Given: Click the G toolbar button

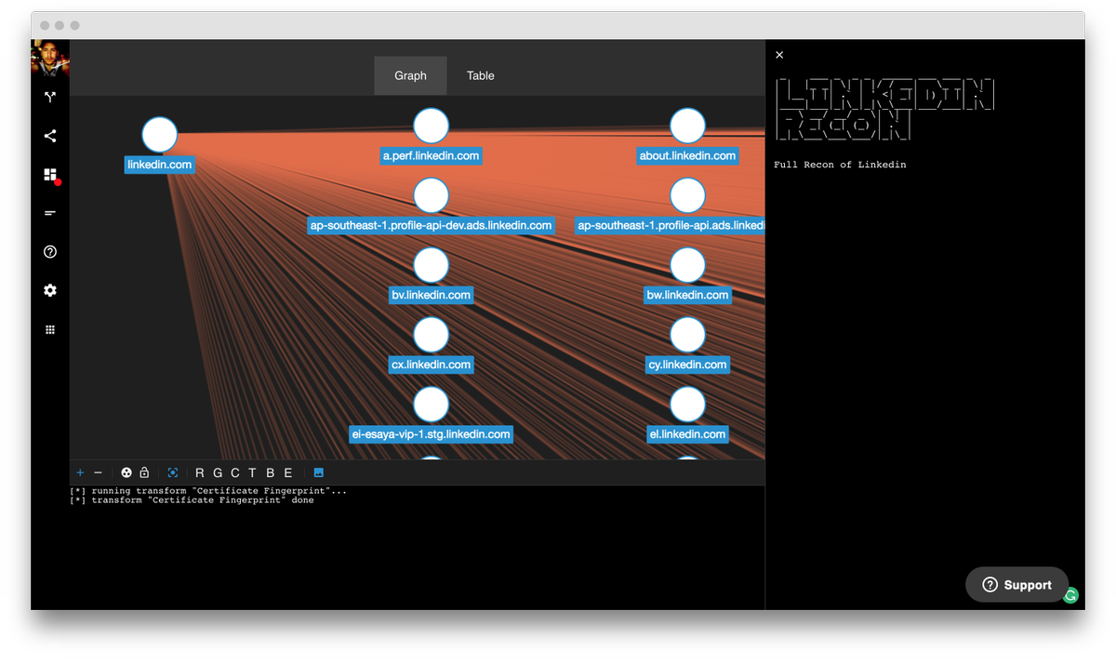Looking at the screenshot, I should [x=218, y=472].
